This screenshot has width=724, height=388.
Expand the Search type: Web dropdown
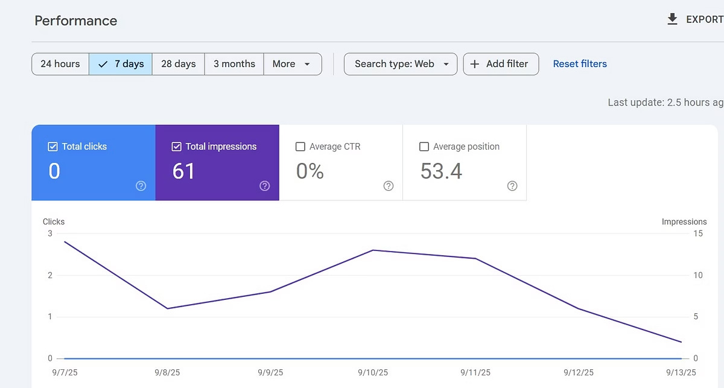[x=401, y=64]
